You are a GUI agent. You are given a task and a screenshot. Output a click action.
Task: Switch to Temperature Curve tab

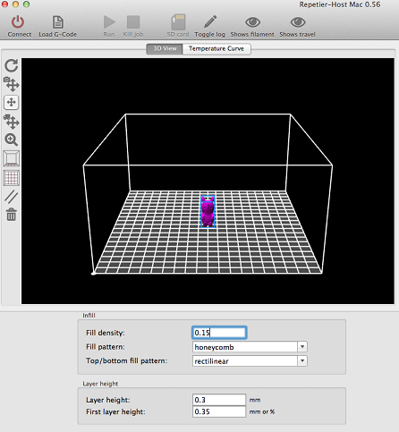pos(216,48)
